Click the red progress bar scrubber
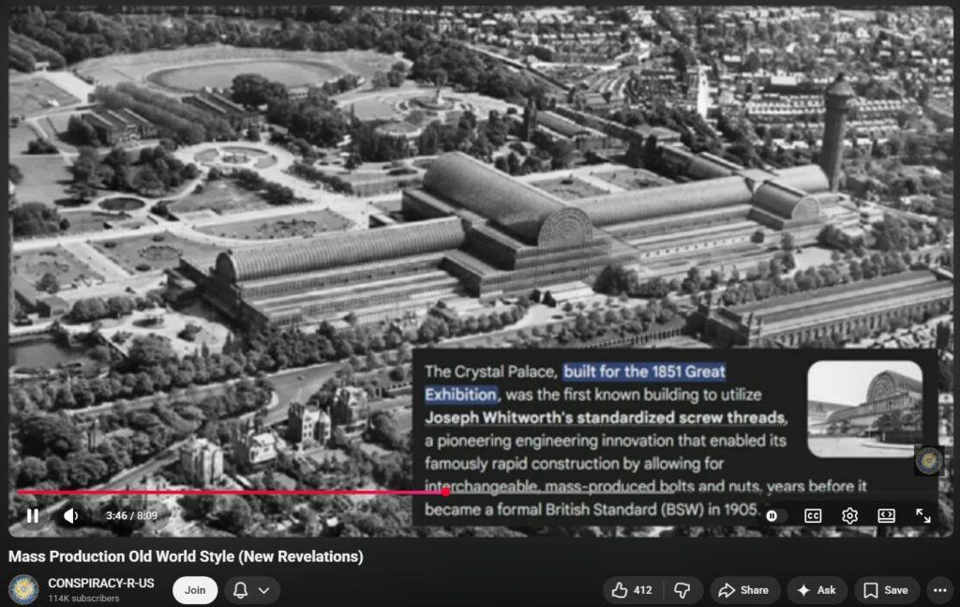960x607 pixels. click(x=445, y=491)
